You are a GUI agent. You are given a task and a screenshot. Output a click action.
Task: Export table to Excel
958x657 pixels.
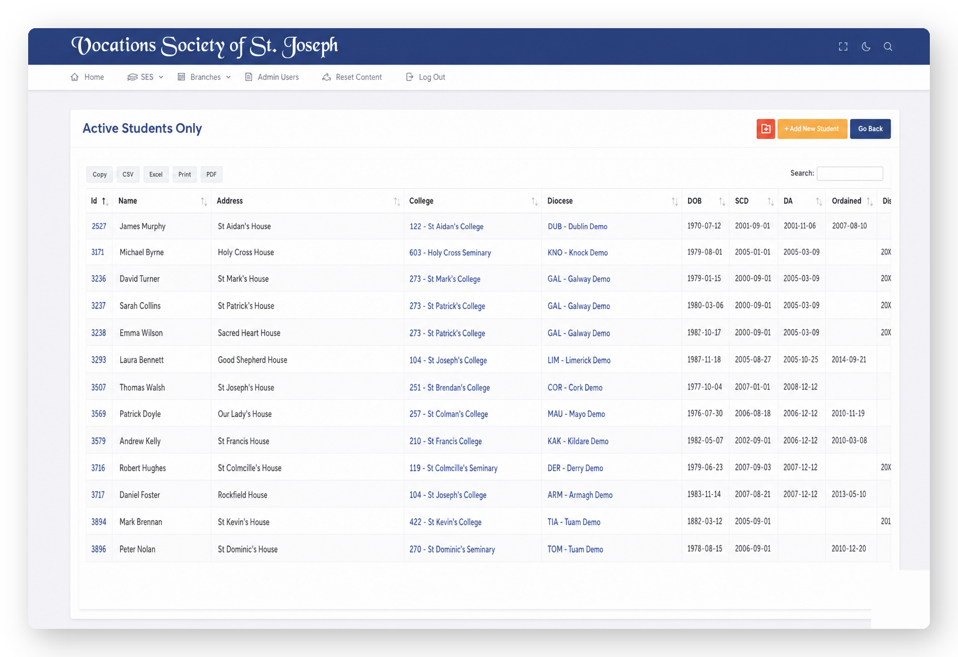click(x=156, y=174)
